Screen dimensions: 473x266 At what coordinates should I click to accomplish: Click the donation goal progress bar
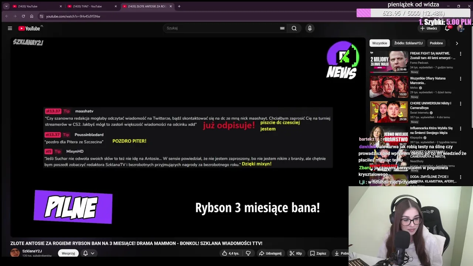tap(414, 13)
